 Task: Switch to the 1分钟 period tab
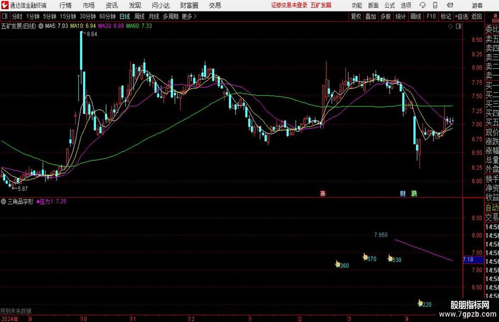click(33, 16)
